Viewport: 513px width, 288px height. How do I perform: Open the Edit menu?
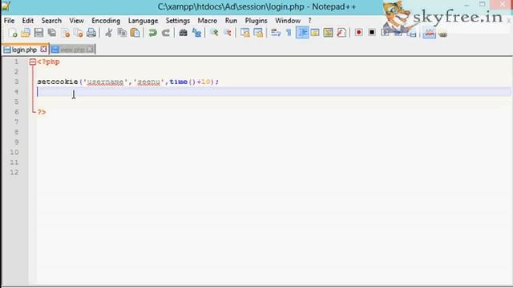(28, 21)
